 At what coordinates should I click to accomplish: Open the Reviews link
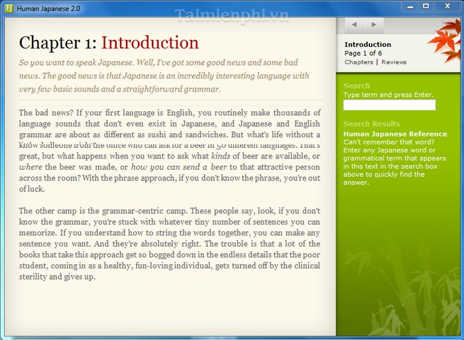pyautogui.click(x=394, y=62)
